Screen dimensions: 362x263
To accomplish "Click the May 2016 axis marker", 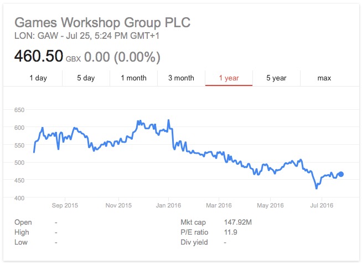I will click(270, 205).
